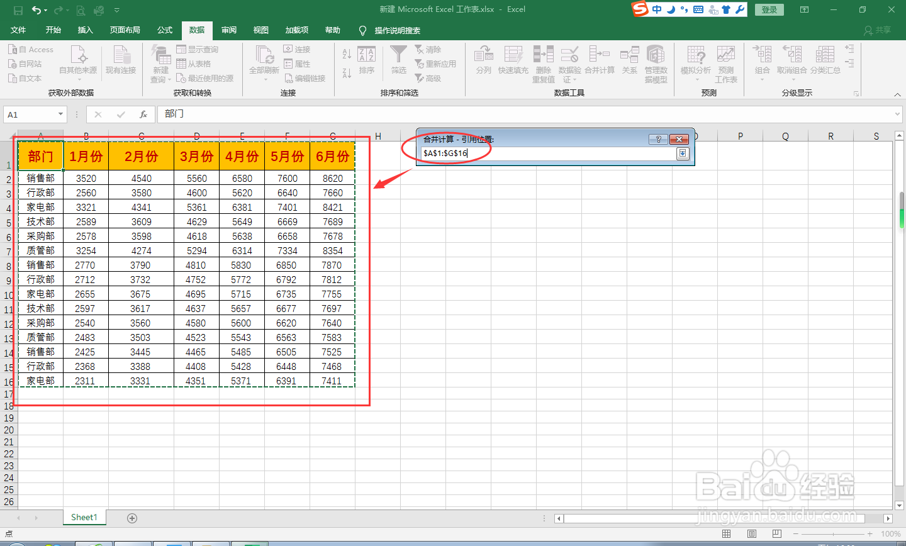Toggle the Filter (筛选) funnel
The width and height of the screenshot is (906, 546).
pos(398,61)
